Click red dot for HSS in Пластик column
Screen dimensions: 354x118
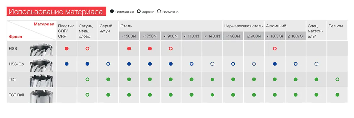click(x=66, y=48)
